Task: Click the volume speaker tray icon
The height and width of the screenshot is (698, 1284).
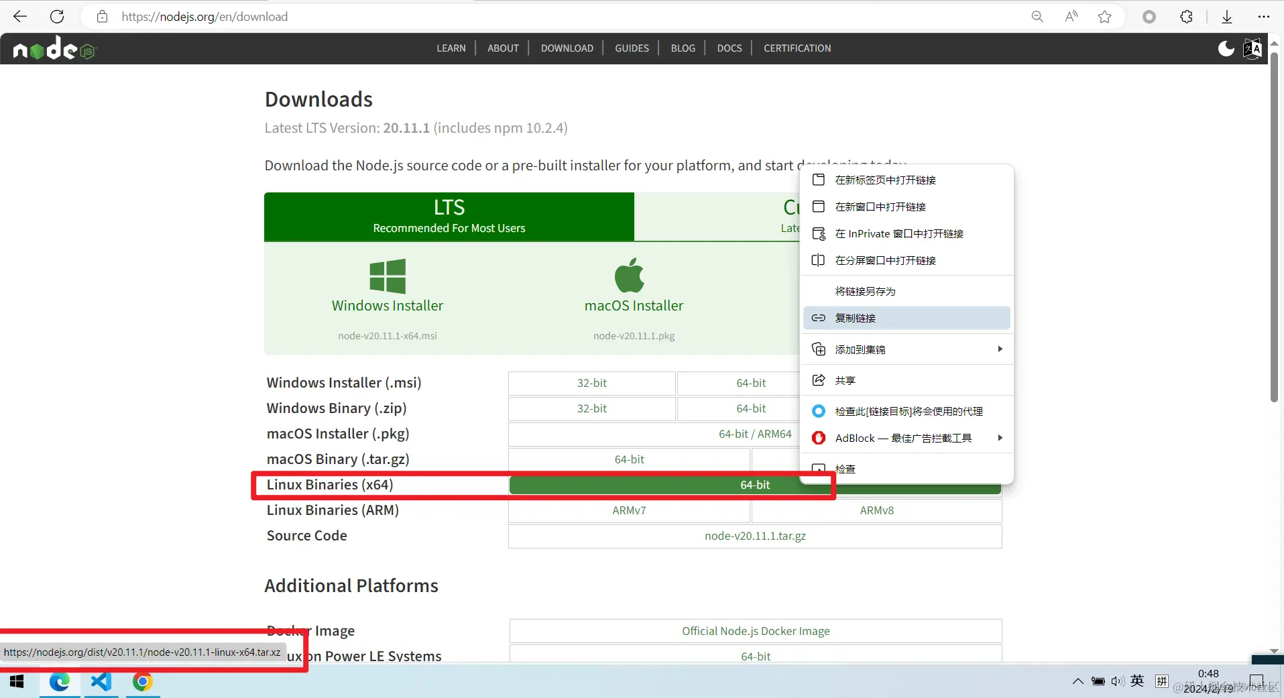Action: click(x=1117, y=681)
